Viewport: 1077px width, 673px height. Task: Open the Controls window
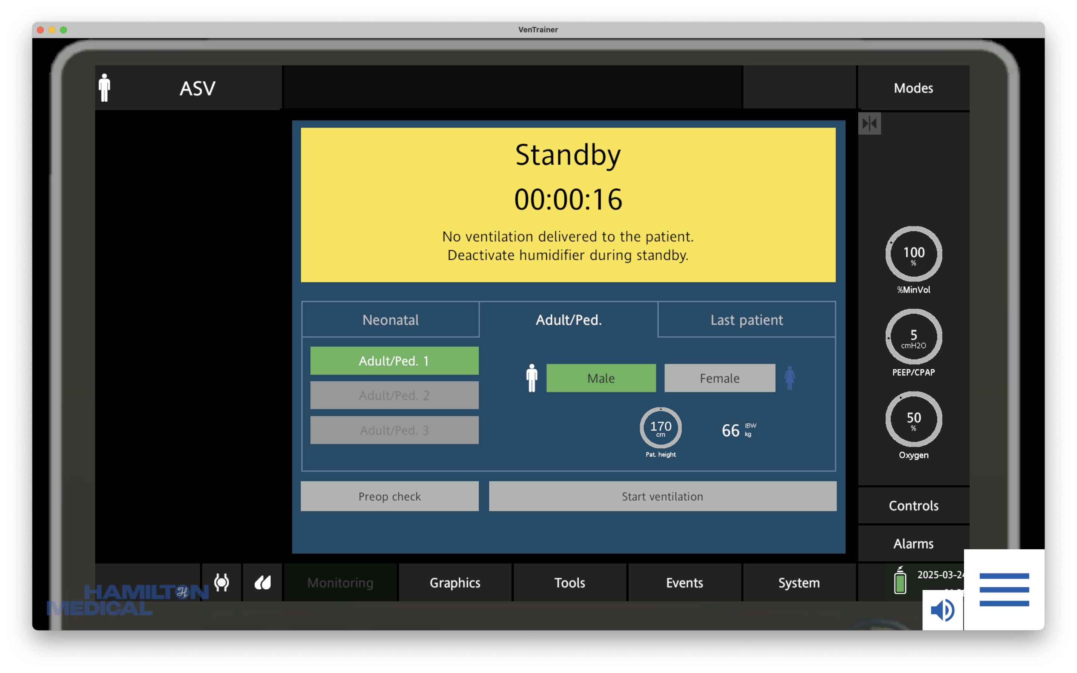point(913,505)
